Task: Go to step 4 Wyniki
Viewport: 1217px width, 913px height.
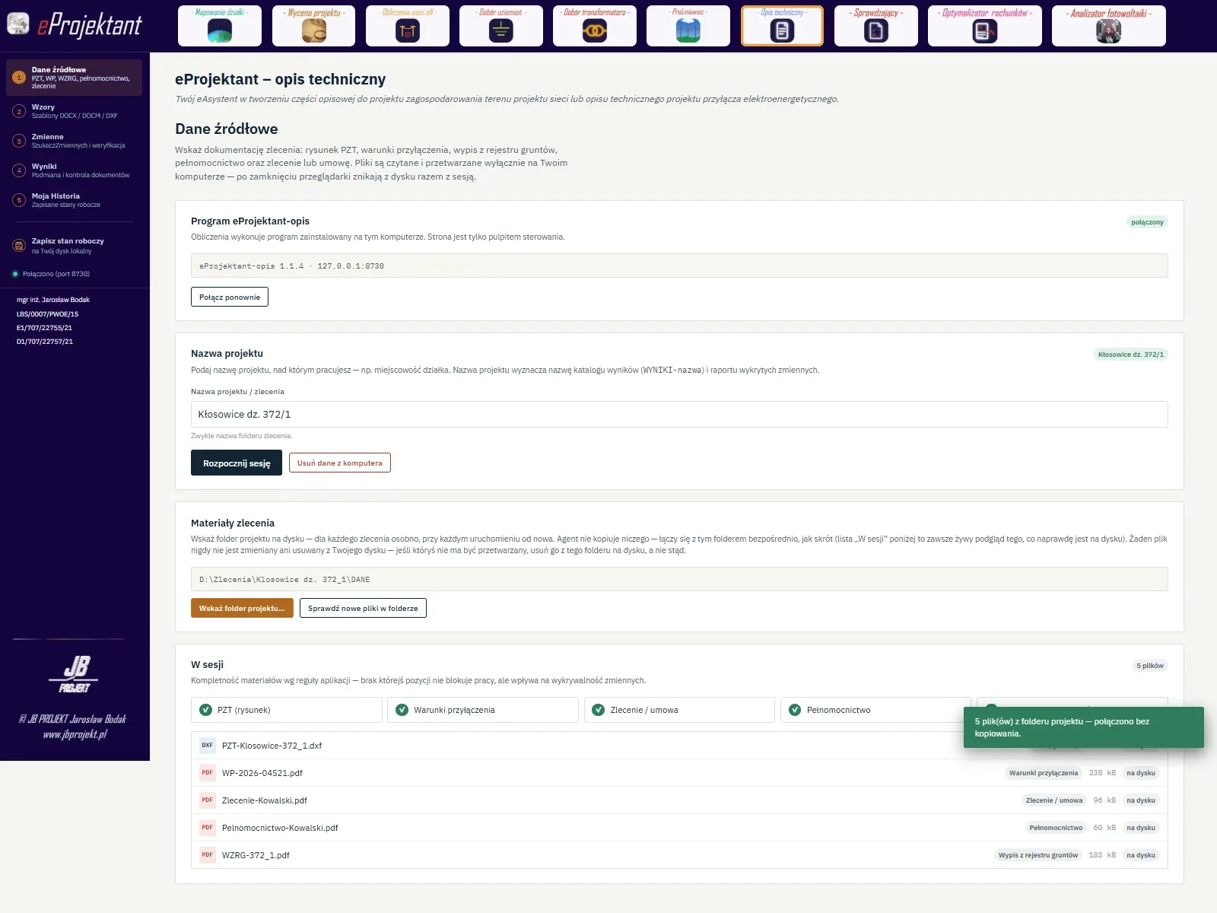Action: point(75,170)
